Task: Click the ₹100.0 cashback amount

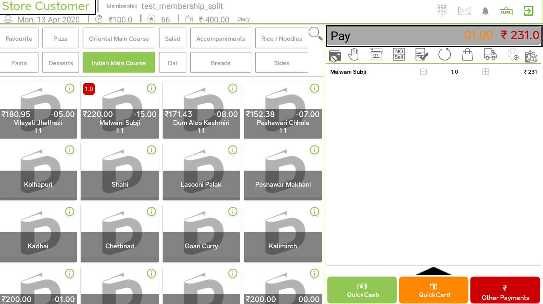Action: (120, 20)
